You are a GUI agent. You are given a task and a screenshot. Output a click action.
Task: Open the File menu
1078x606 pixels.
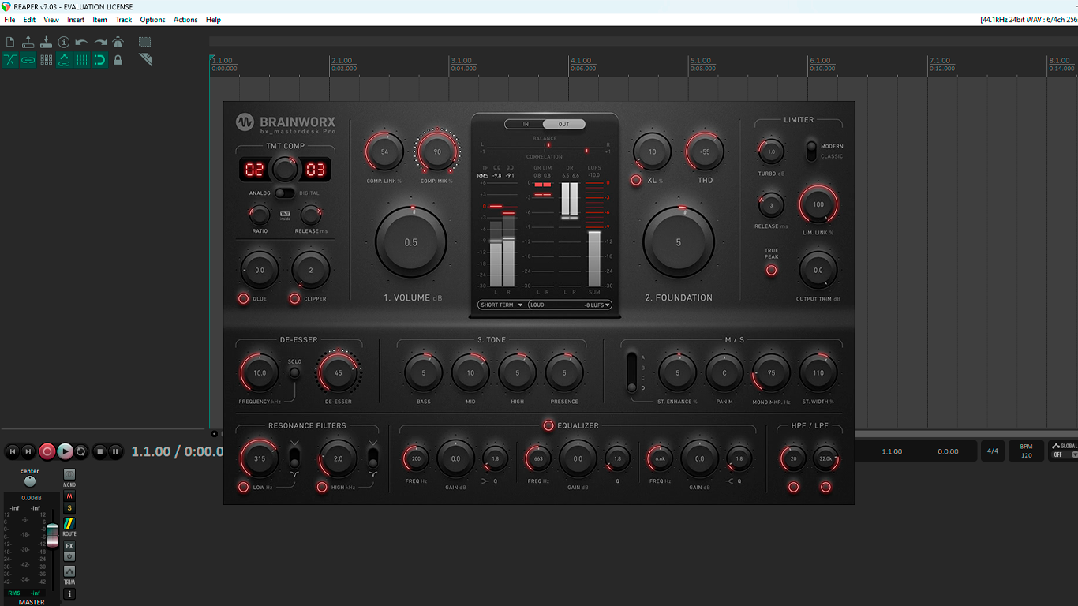pyautogui.click(x=9, y=19)
